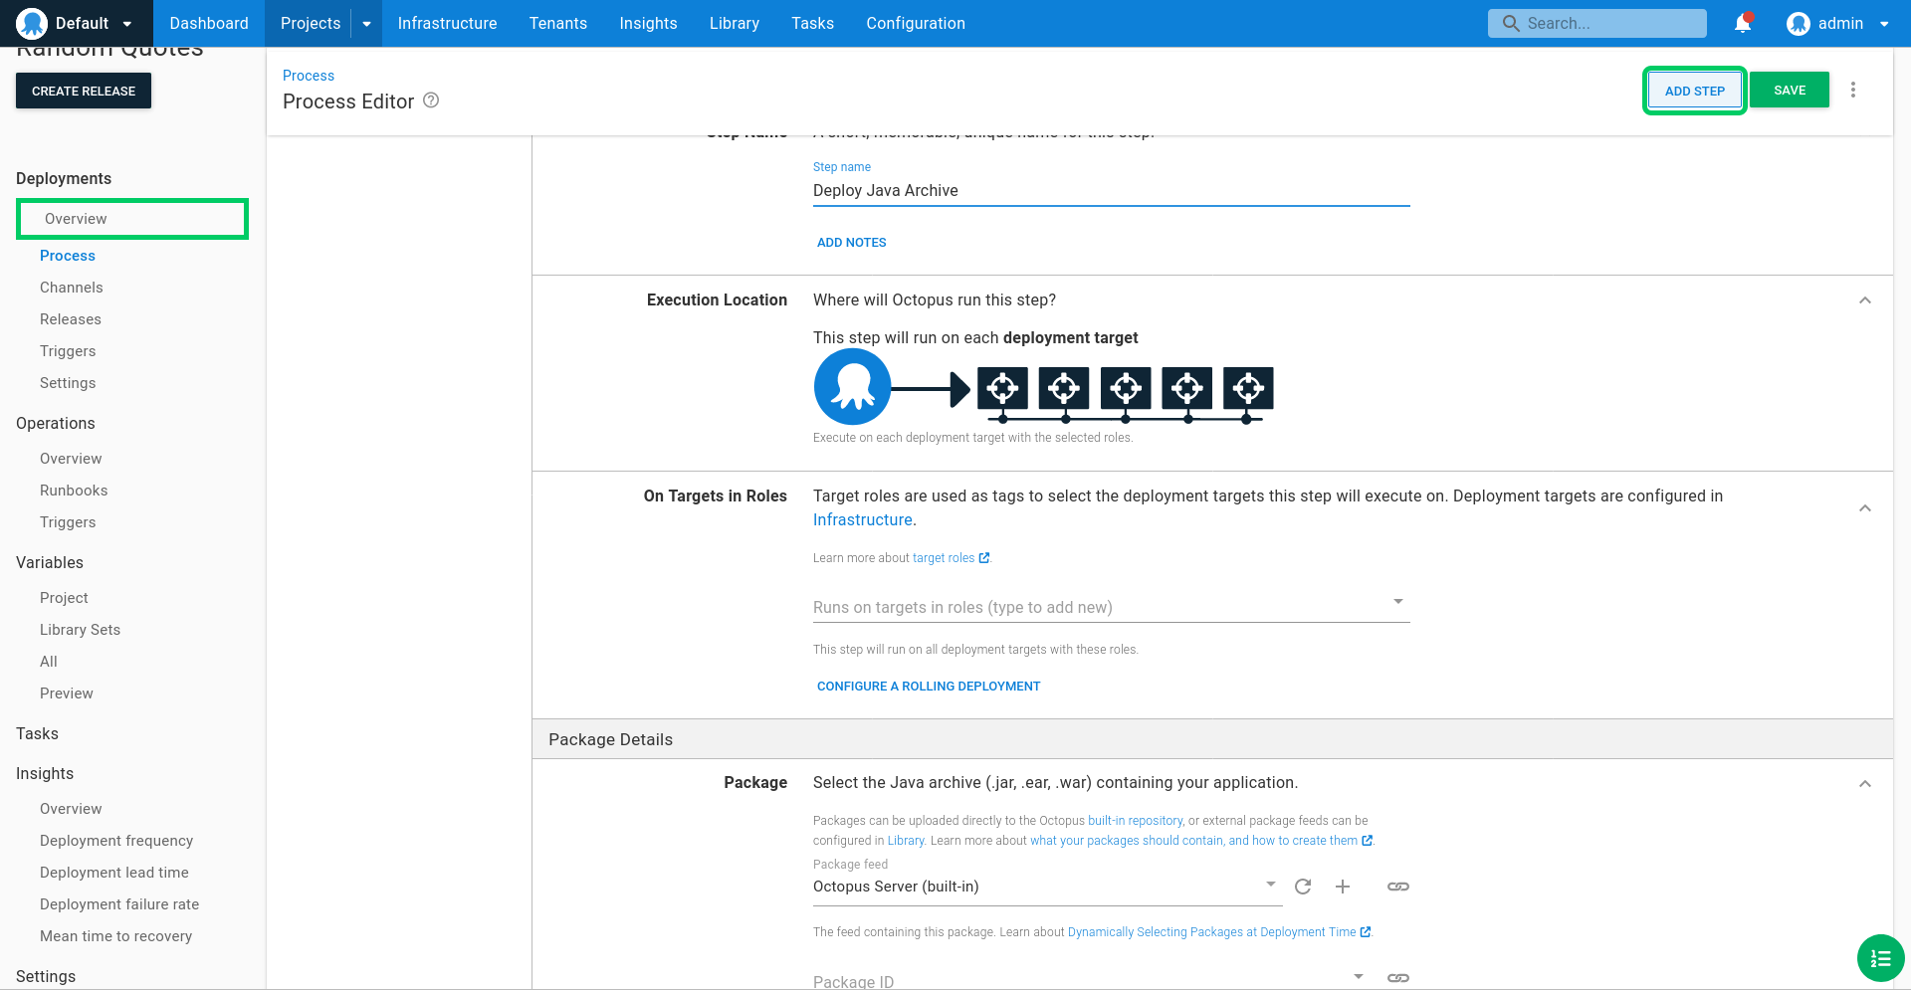Open Library Sets in the sidebar
The height and width of the screenshot is (990, 1911).
click(x=80, y=630)
